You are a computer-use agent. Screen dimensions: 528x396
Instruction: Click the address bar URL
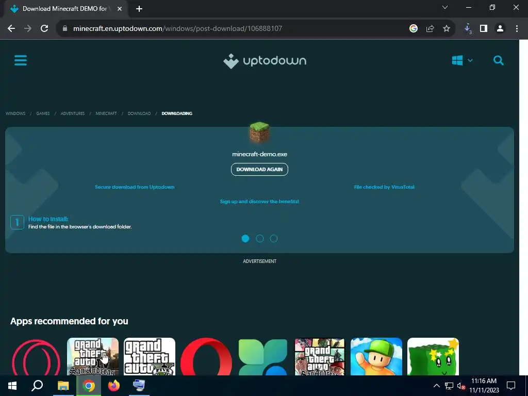[x=177, y=29]
